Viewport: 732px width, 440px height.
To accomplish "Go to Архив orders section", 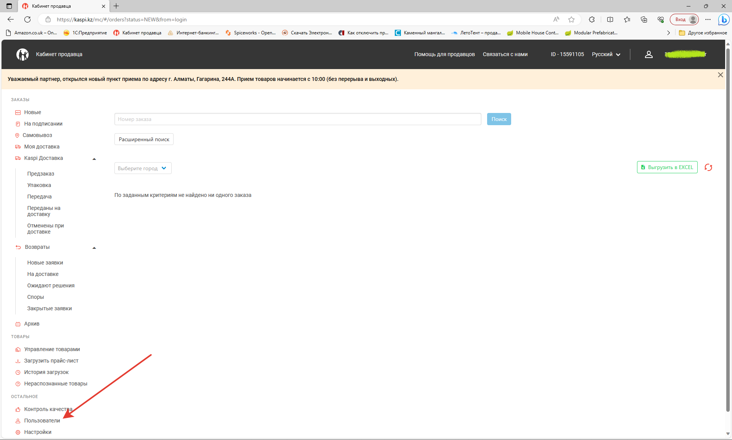I will (x=32, y=324).
